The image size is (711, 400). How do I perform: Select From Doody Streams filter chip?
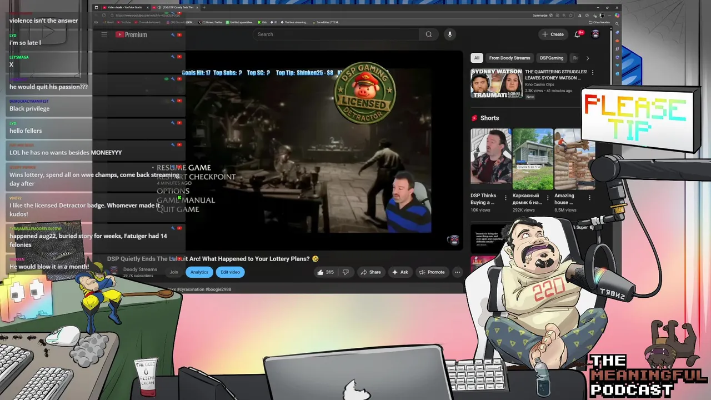click(509, 58)
